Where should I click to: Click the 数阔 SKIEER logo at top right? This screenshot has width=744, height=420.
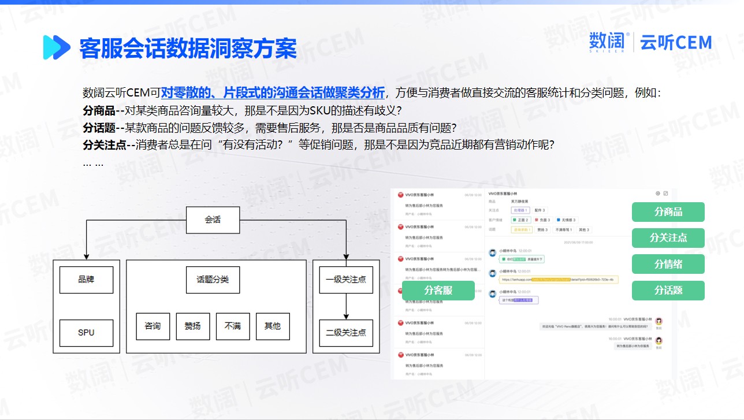click(x=608, y=43)
